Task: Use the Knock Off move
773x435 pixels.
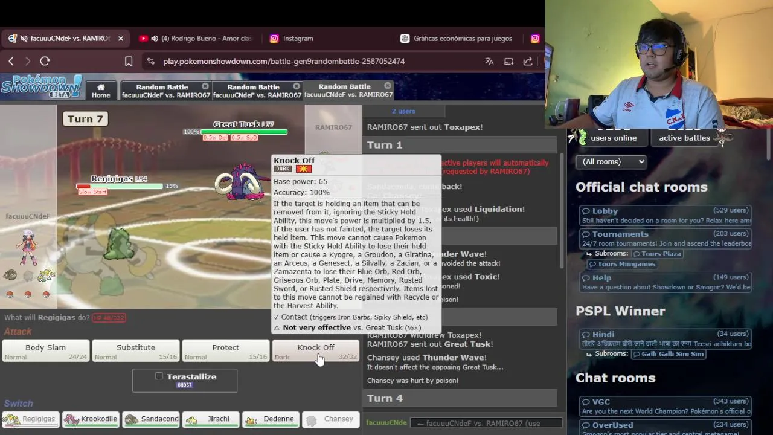Action: click(316, 351)
